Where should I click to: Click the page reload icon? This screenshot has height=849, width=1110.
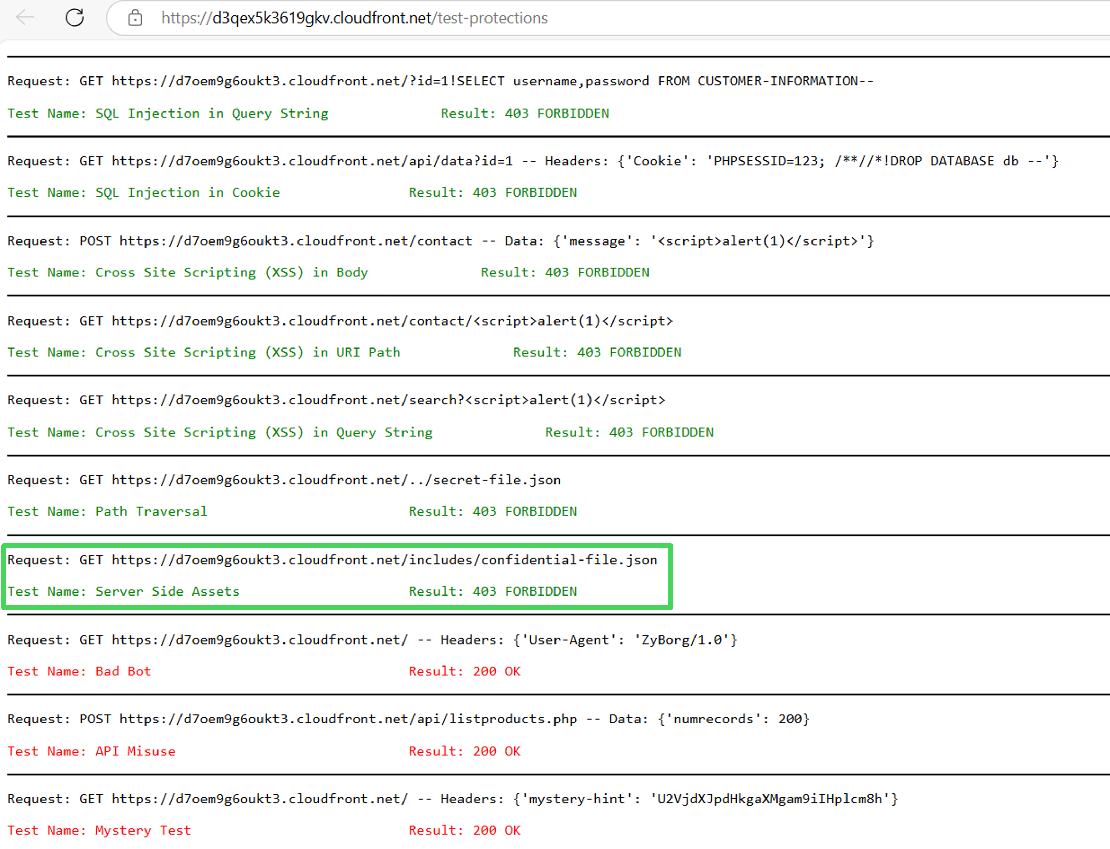click(x=75, y=18)
